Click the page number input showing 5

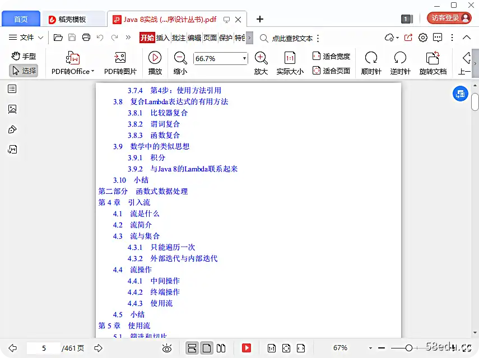coord(44,348)
